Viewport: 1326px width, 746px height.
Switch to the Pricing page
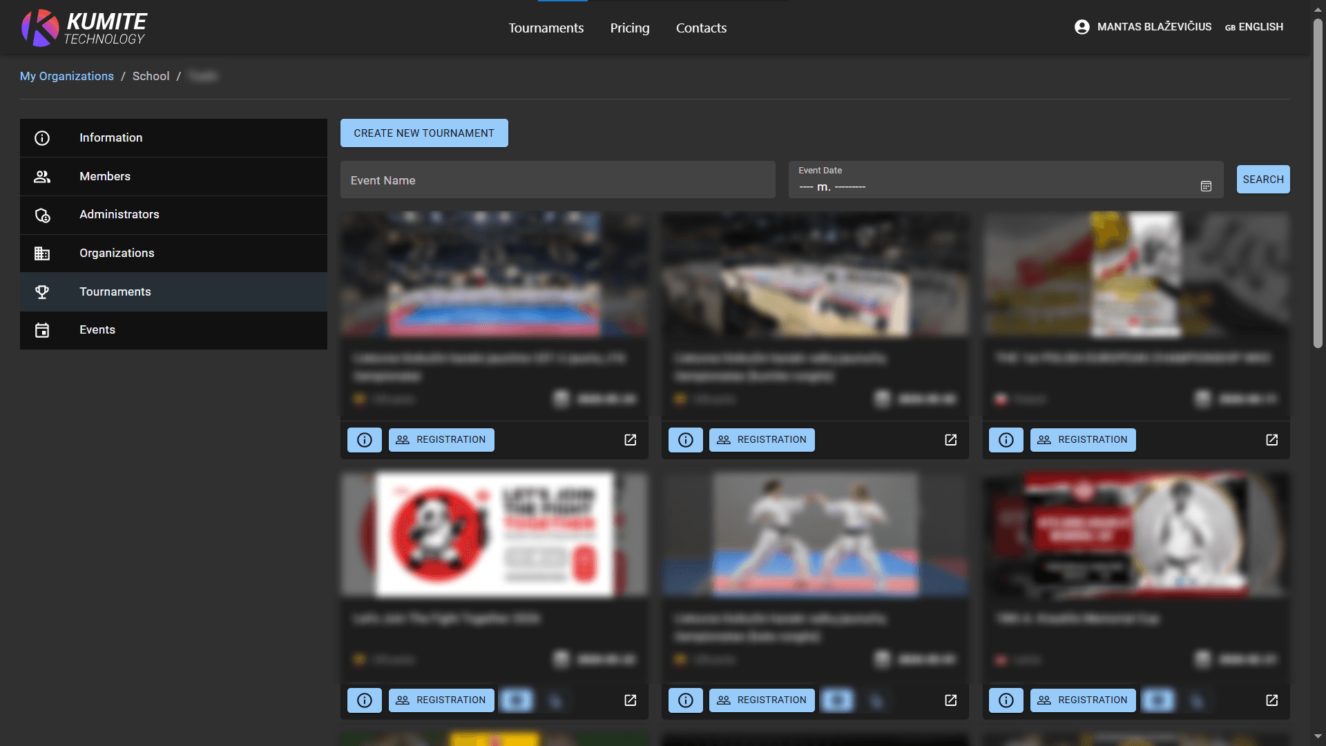coord(629,28)
